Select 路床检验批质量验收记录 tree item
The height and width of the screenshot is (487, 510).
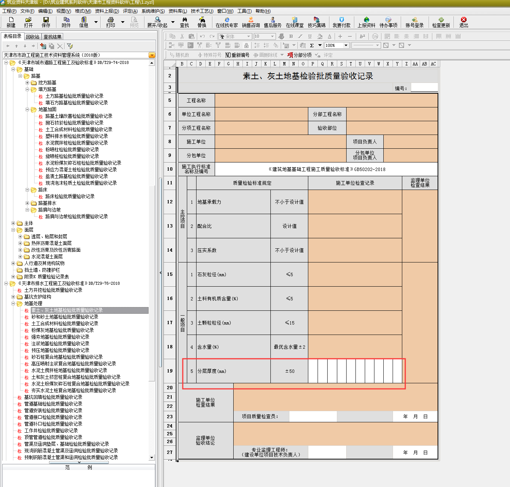tap(70, 196)
